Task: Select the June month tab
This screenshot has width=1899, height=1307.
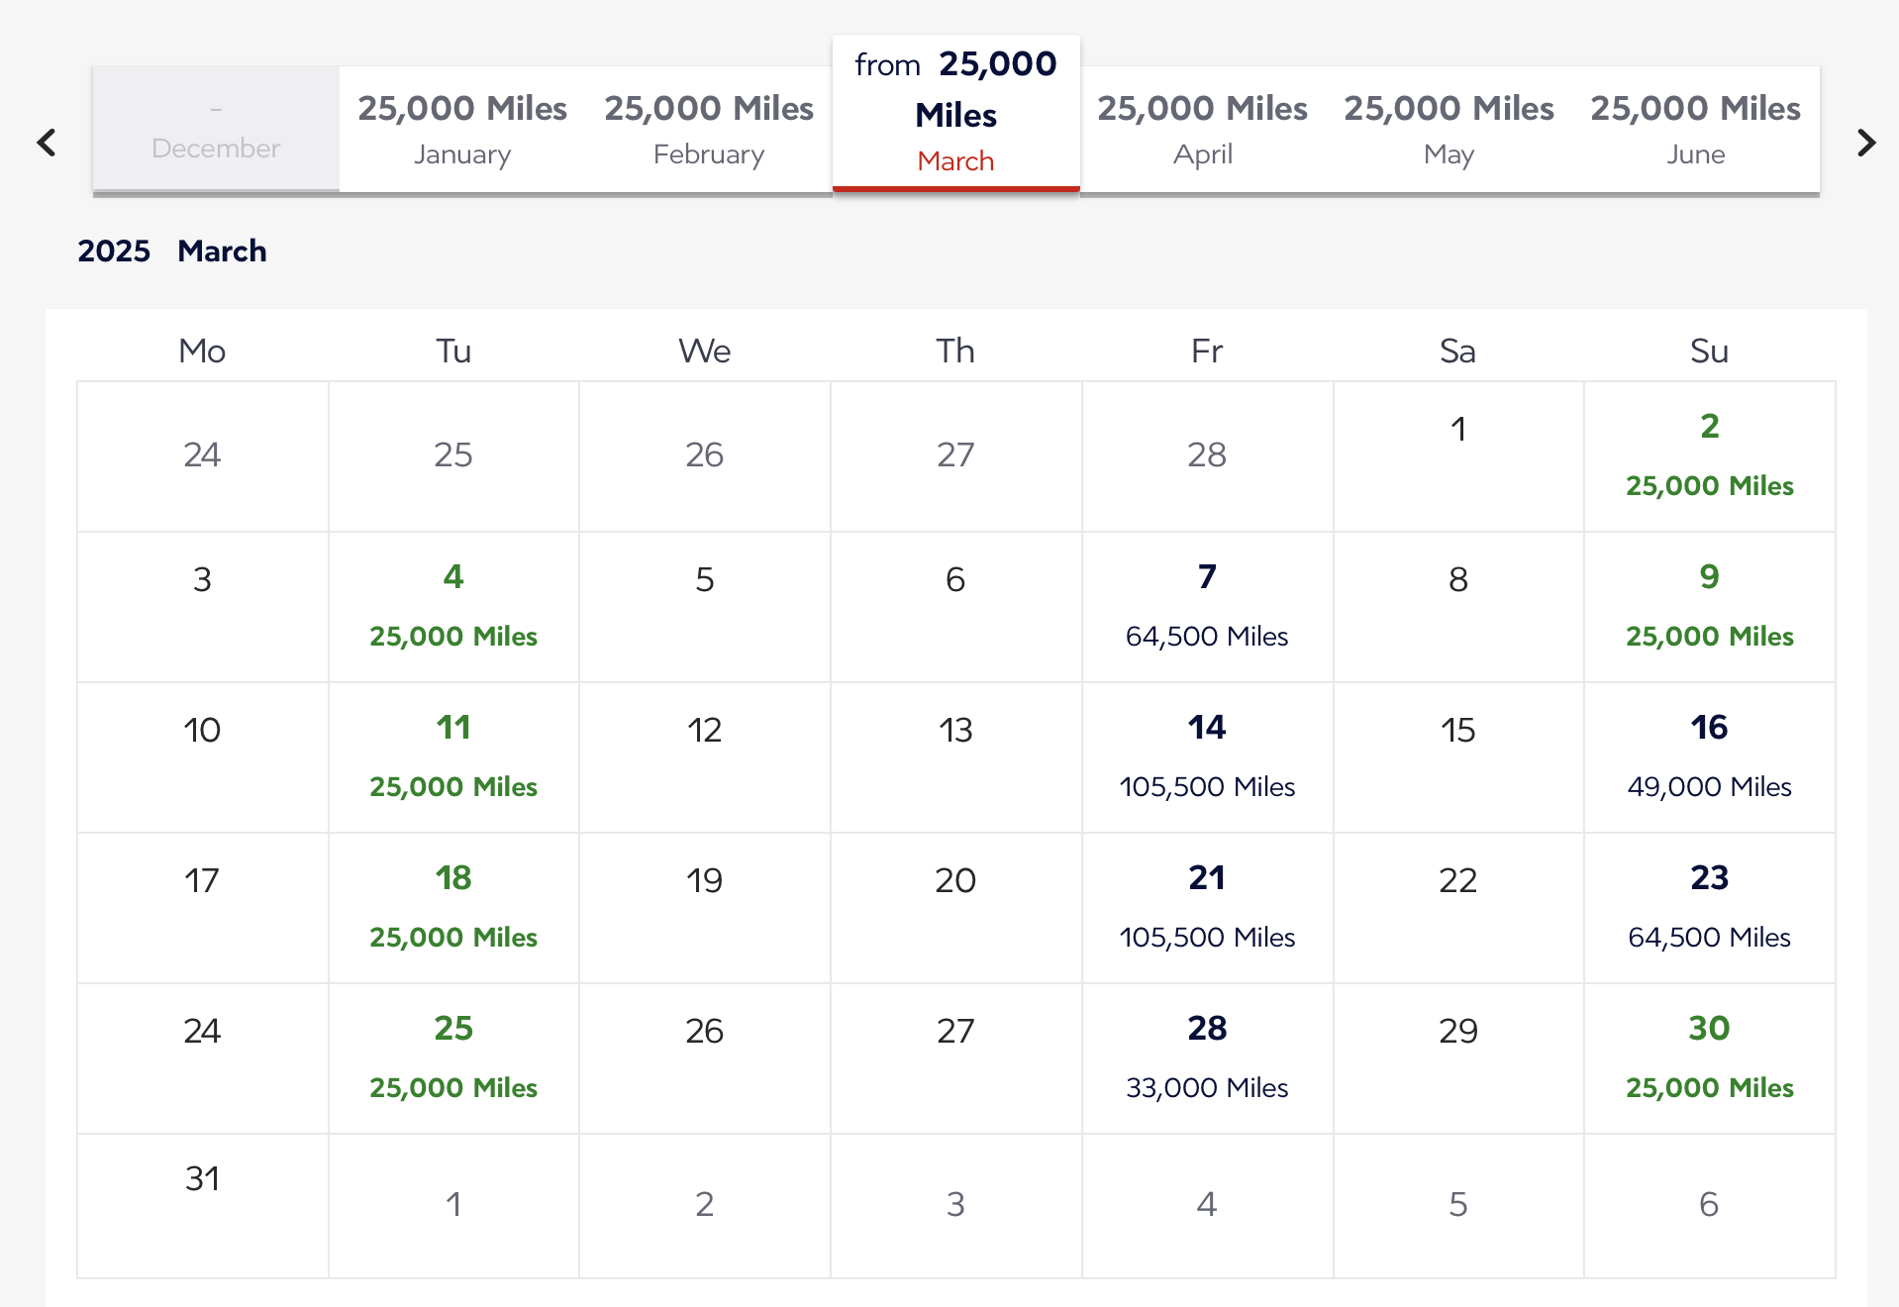Action: (1695, 129)
